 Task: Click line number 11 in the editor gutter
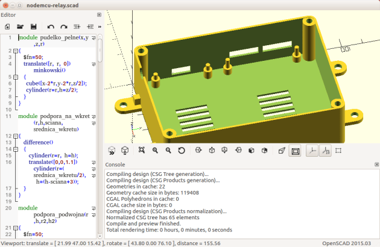pyautogui.click(x=8, y=116)
